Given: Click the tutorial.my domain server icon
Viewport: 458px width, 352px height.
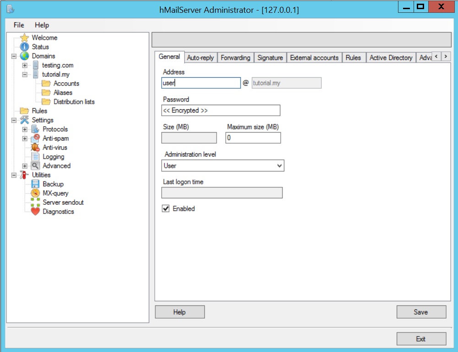Looking at the screenshot, I should click(x=35, y=74).
